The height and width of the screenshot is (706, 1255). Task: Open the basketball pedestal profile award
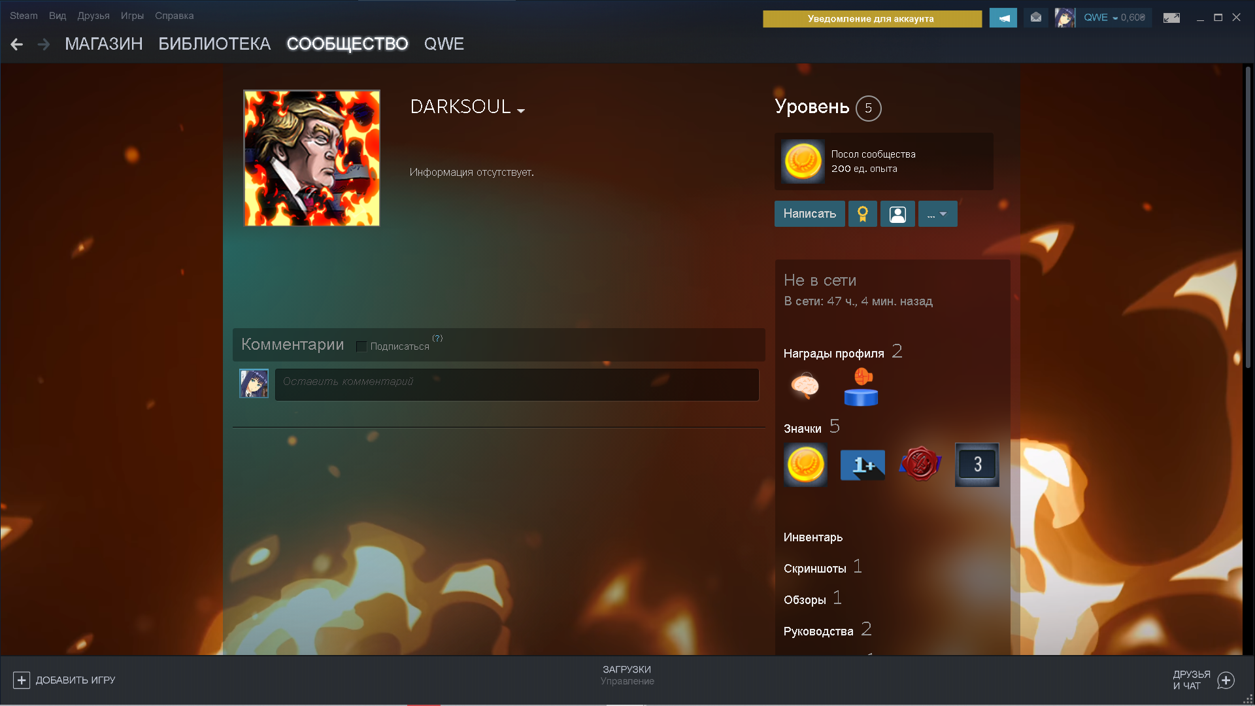click(x=861, y=387)
